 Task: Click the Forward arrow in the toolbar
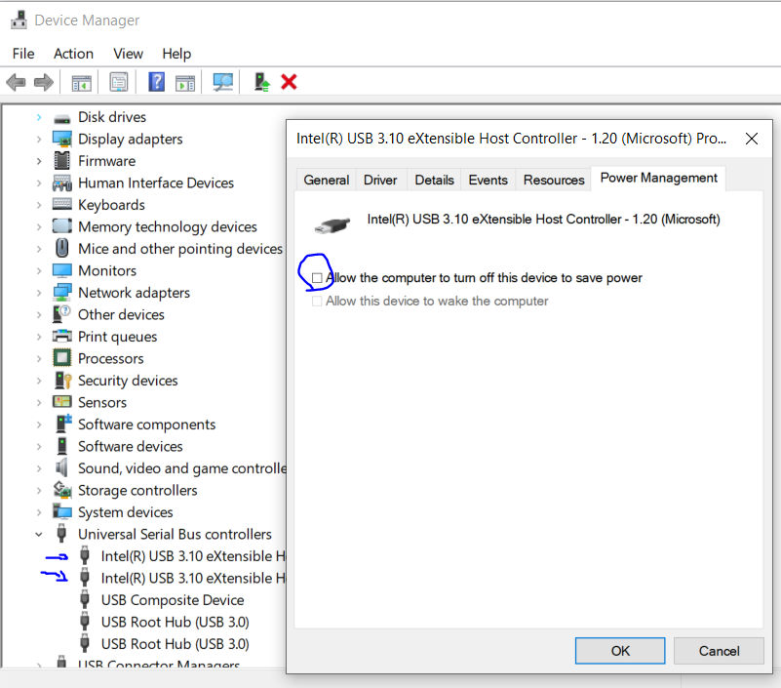43,83
